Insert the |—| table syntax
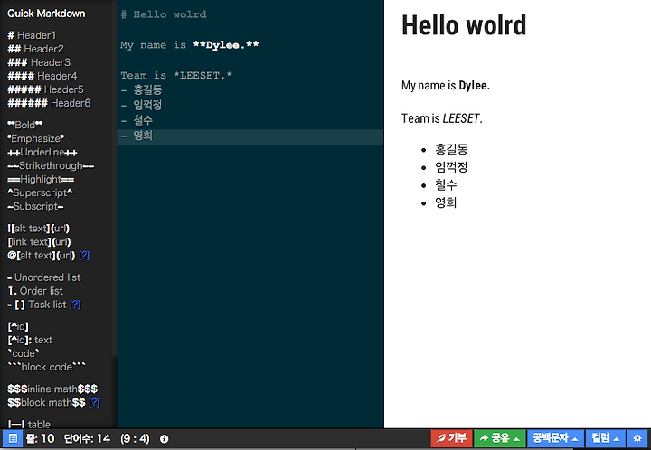The image size is (651, 450). pos(29,424)
